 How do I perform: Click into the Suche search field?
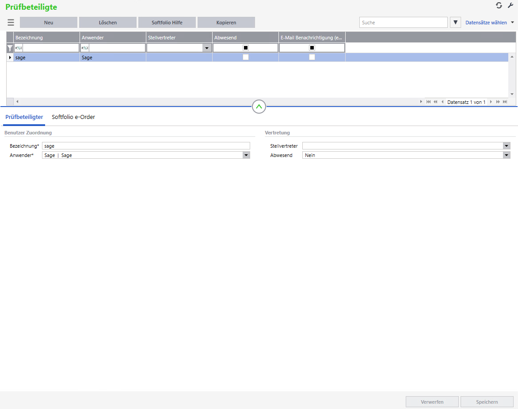tap(403, 23)
